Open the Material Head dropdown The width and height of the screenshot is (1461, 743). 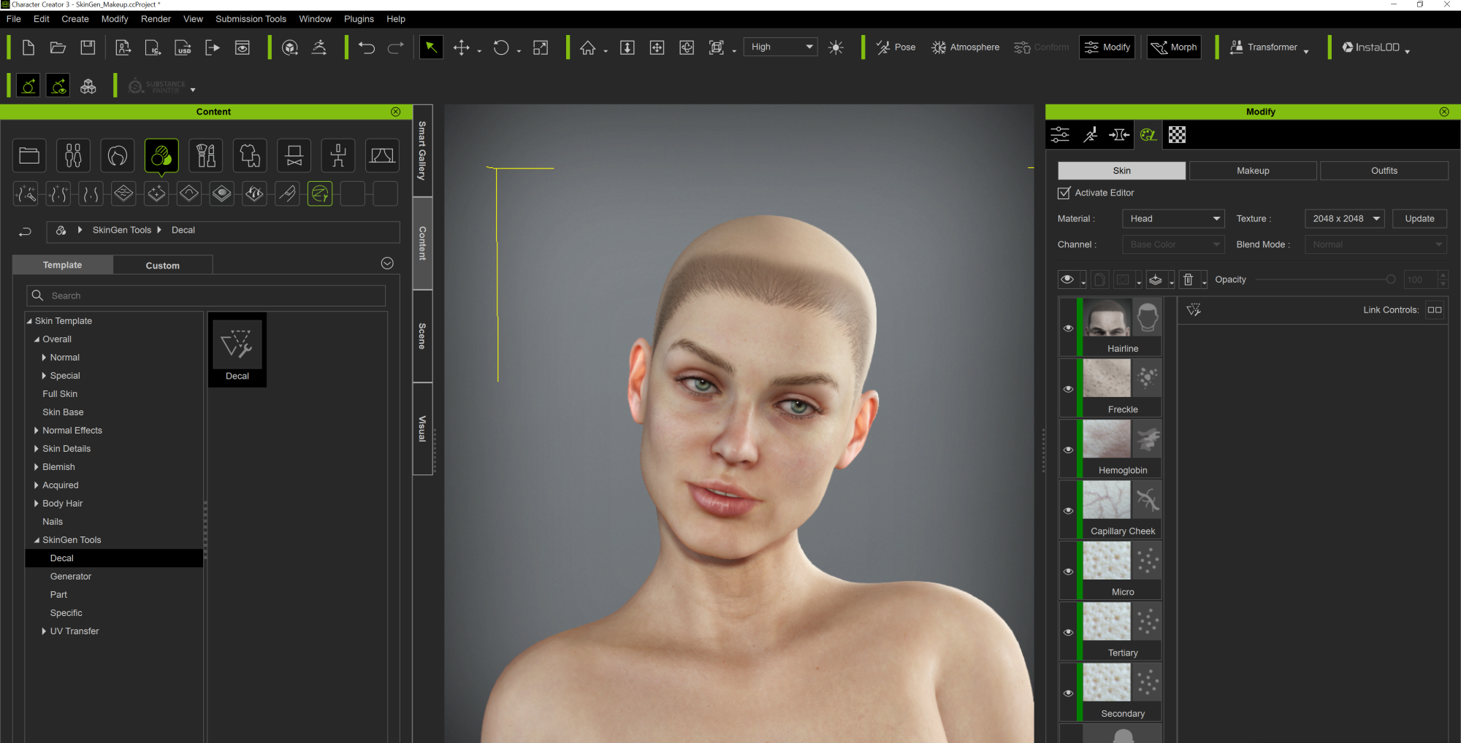tap(1173, 219)
